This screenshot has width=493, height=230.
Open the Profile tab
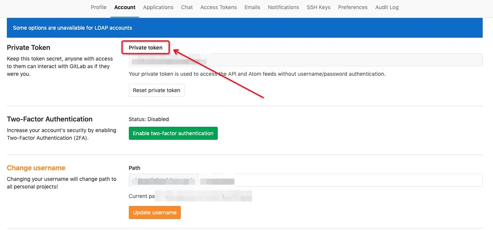pos(98,7)
